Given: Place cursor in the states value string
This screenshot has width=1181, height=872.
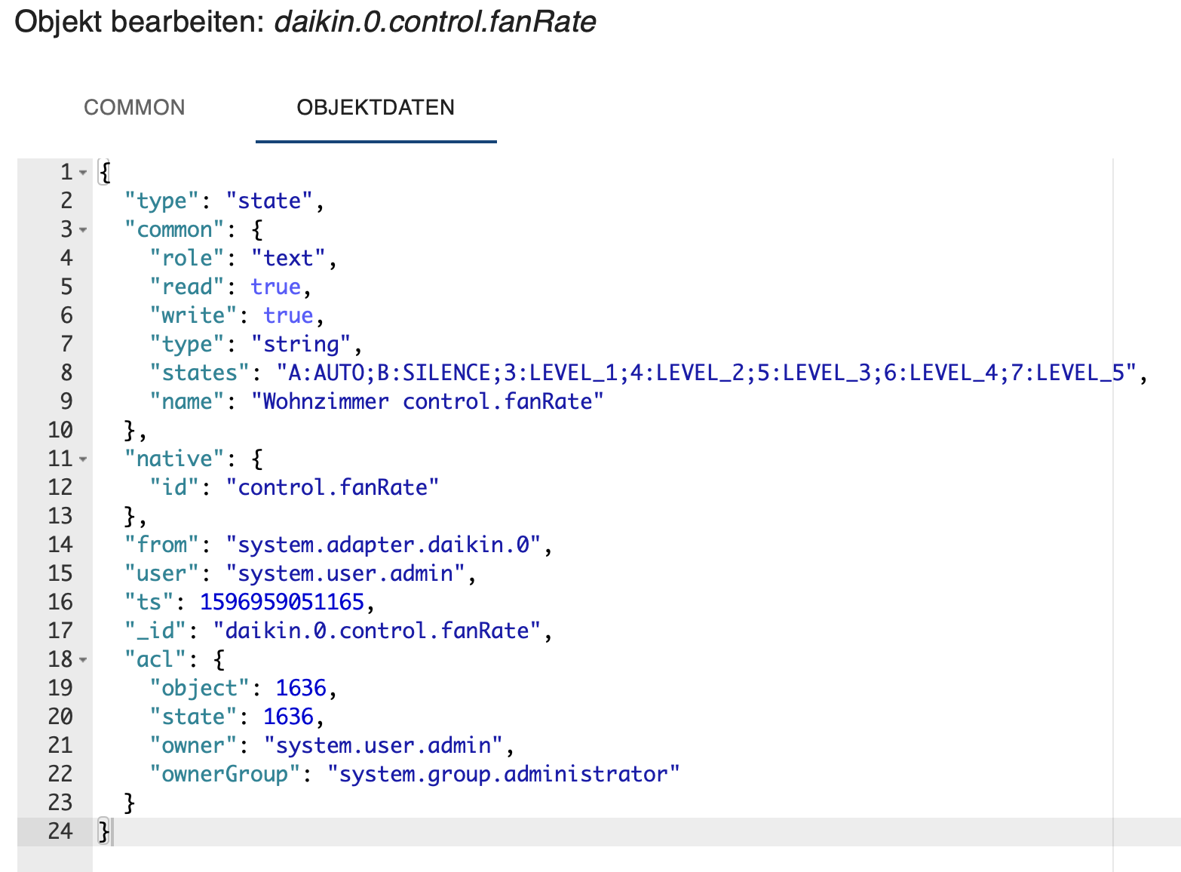Looking at the screenshot, I should pyautogui.click(x=705, y=373).
